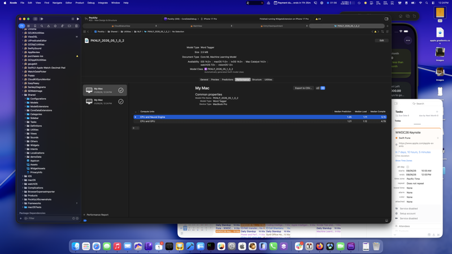
Task: Open Finder from the Dock
Action: click(x=76, y=246)
